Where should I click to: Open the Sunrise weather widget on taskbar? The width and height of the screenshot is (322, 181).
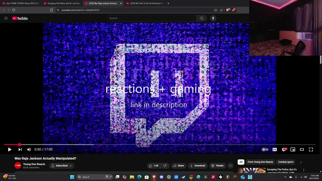(10, 177)
